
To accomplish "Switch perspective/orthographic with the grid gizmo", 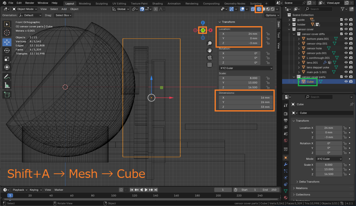I will click(x=209, y=65).
